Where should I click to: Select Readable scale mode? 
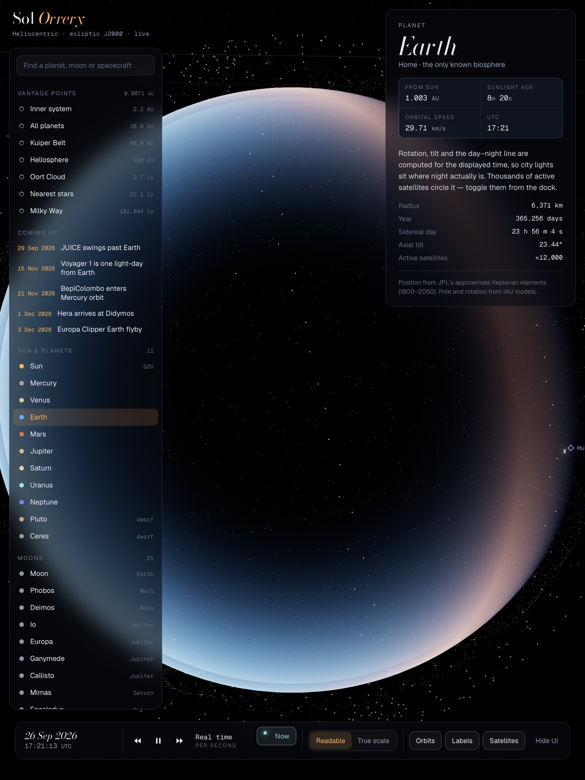click(x=330, y=741)
